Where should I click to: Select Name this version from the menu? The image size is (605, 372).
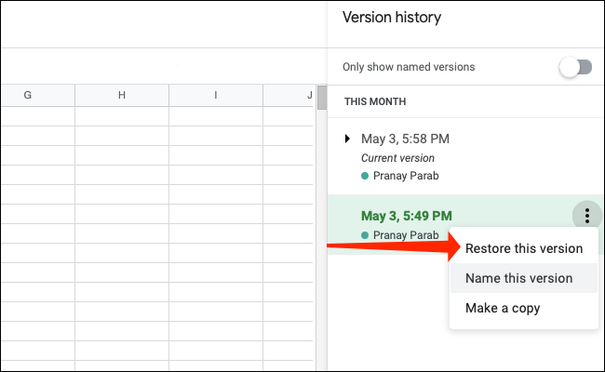pyautogui.click(x=518, y=278)
